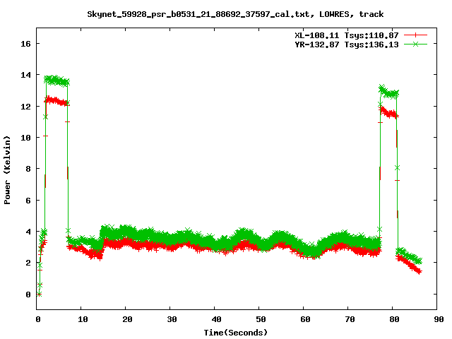The width and height of the screenshot is (452, 339).
Task: Select the XL-108.11 Tsys:110.87 legend label
Action: click(347, 35)
